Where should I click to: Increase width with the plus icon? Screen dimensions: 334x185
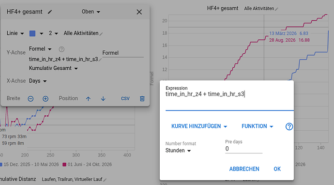46,99
